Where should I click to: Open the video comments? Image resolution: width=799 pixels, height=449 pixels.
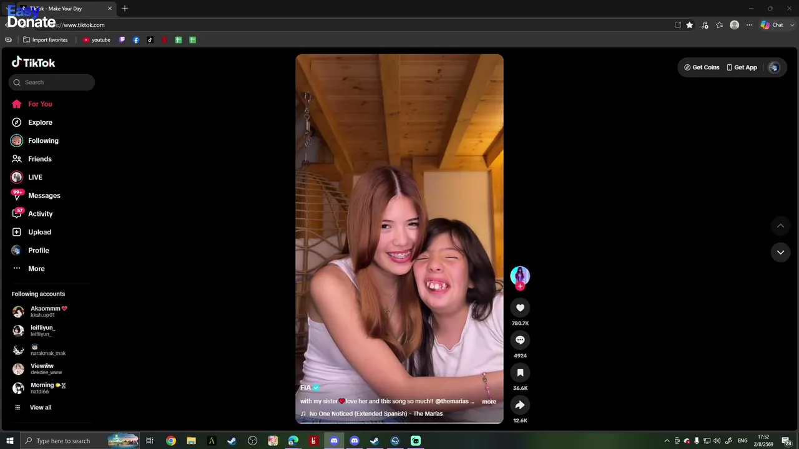(520, 340)
